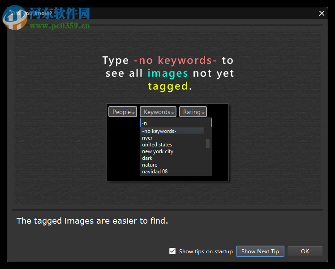The image size is (335, 269).
Task: Click the tip text 'The tagged images are easier to find.'
Action: tap(92, 221)
